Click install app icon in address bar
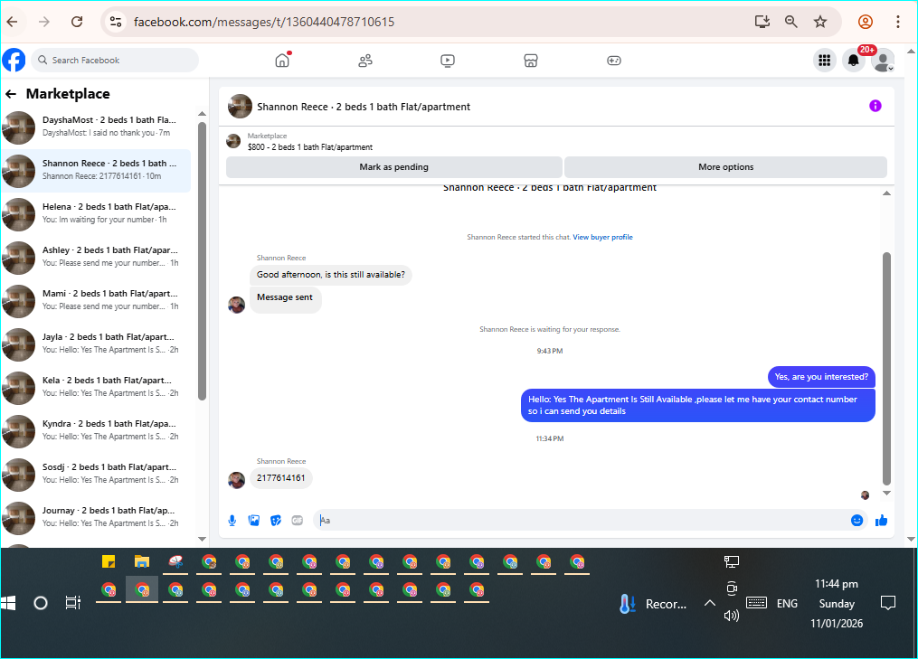 tap(762, 22)
